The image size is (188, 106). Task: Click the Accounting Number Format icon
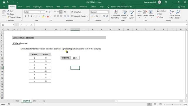(92, 16)
